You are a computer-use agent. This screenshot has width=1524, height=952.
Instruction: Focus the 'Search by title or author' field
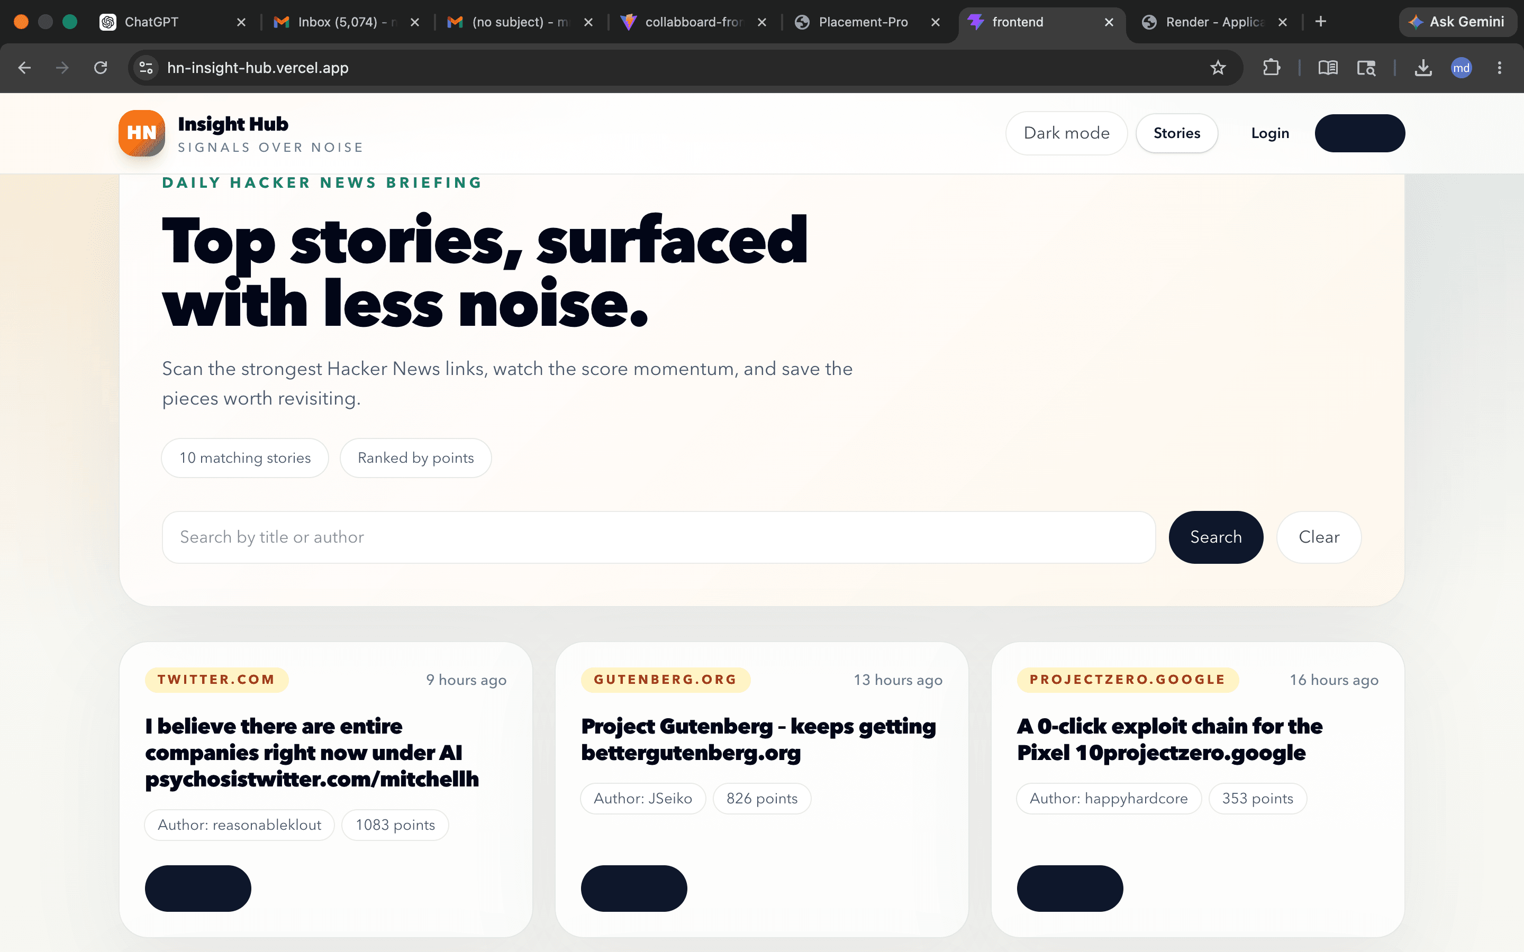[659, 537]
